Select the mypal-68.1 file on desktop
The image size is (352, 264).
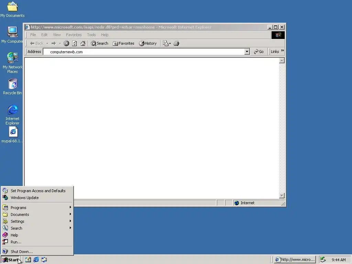[x=13, y=135]
